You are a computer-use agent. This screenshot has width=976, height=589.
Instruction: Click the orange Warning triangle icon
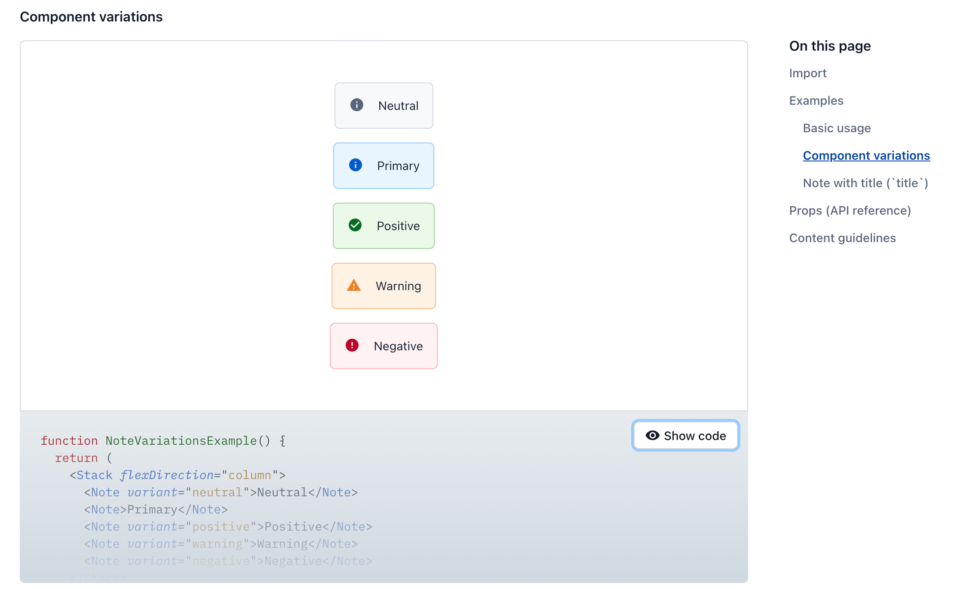pos(353,285)
